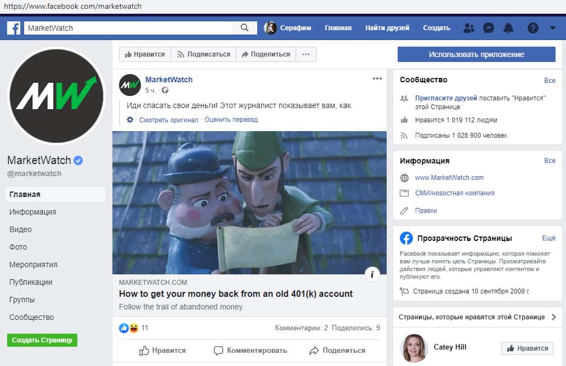
Task: Click Ещё in Прозрачность Страницы panel
Action: pyautogui.click(x=548, y=238)
